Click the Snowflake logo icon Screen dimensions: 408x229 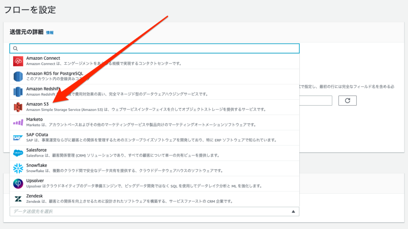tap(17, 167)
